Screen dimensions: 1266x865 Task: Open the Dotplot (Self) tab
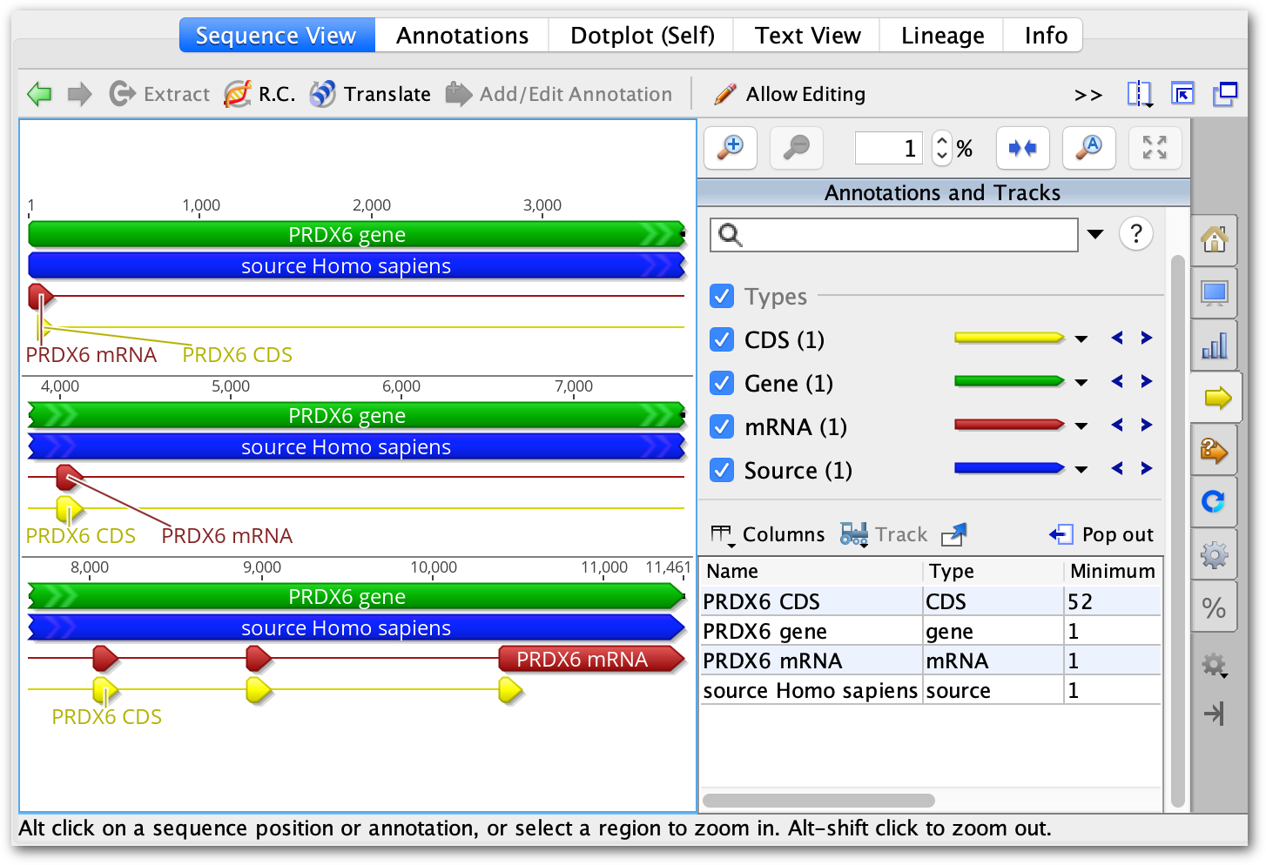642,36
